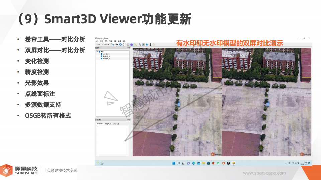This screenshot has height=180, width=321.
Task: Open the 工具 menu in the menu bar
Action: 110,41
